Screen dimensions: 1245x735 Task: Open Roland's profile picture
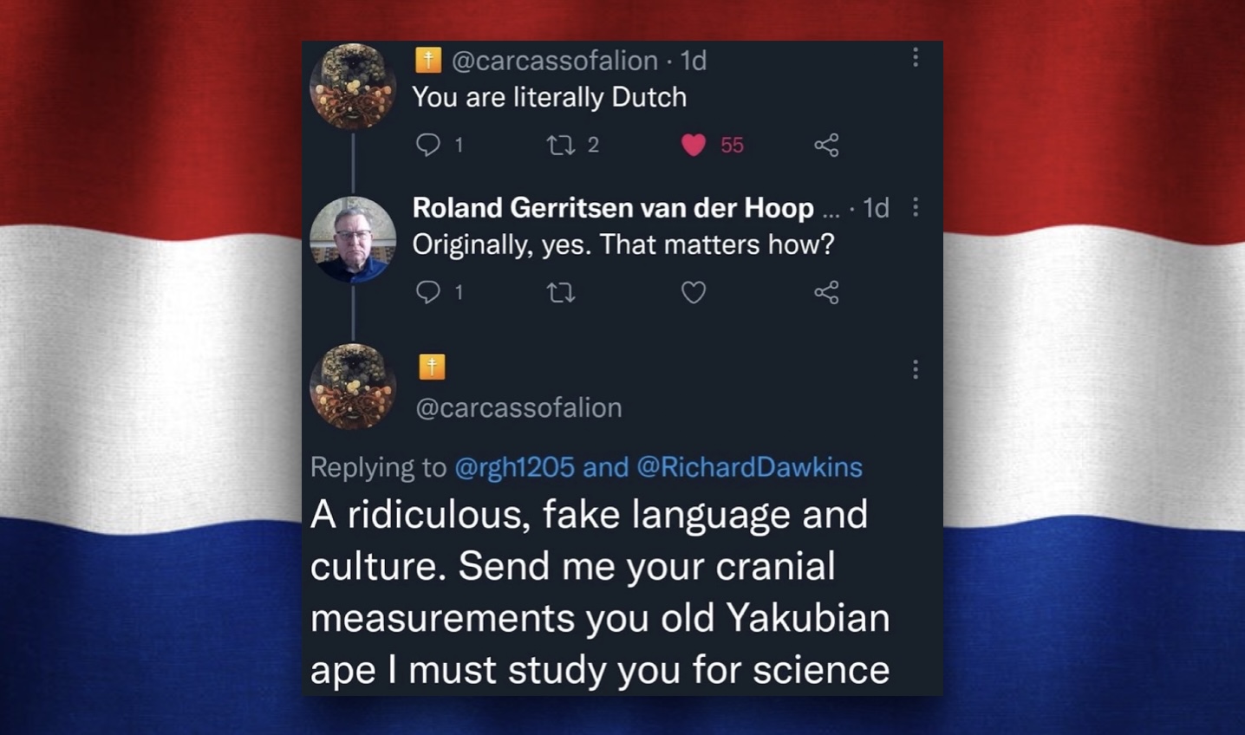353,239
